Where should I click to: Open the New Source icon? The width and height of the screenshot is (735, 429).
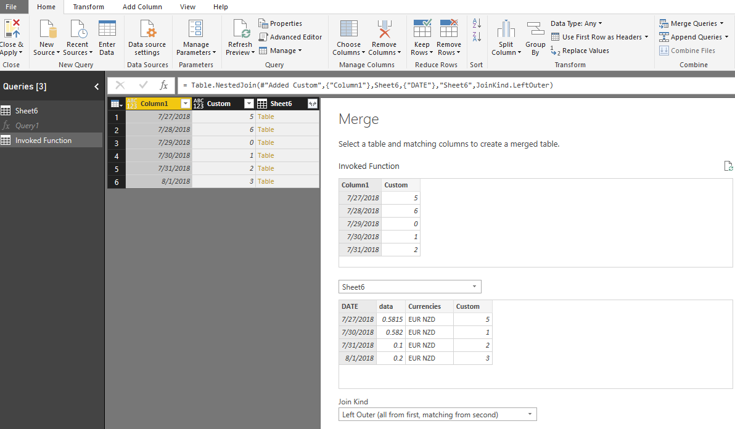pyautogui.click(x=47, y=29)
